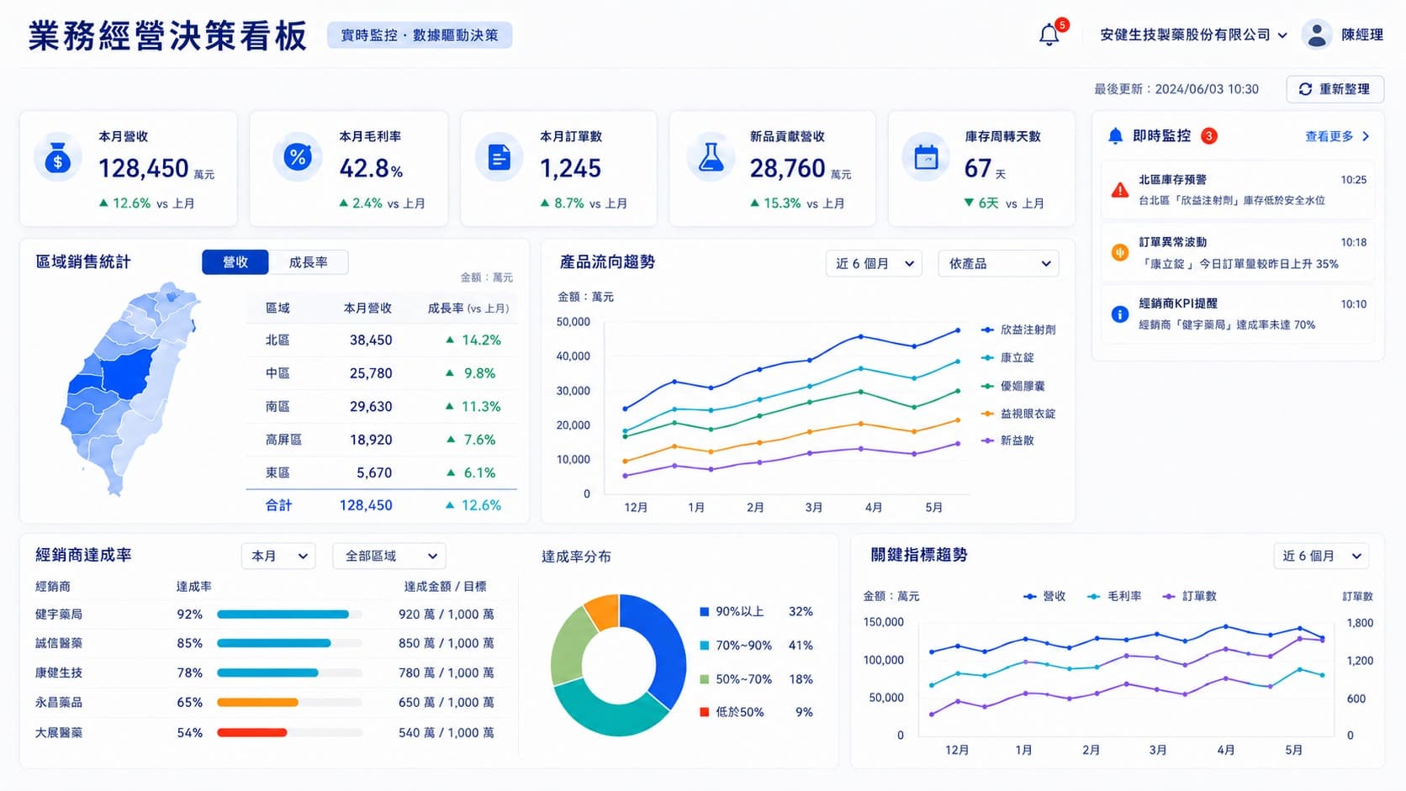Open the notification bell with badge 5
Image resolution: width=1406 pixels, height=791 pixels.
pyautogui.click(x=1049, y=34)
